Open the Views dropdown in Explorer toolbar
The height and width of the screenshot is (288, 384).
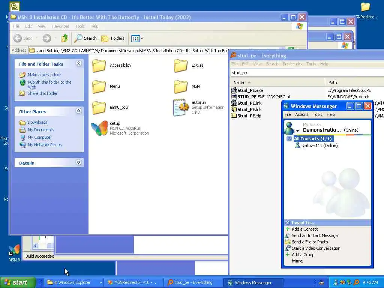coord(137,39)
